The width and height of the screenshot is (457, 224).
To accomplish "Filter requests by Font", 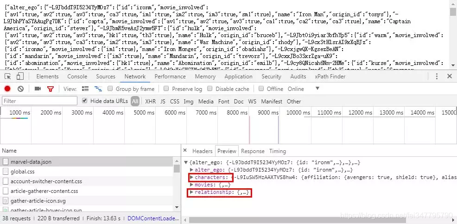I will click(223, 101).
